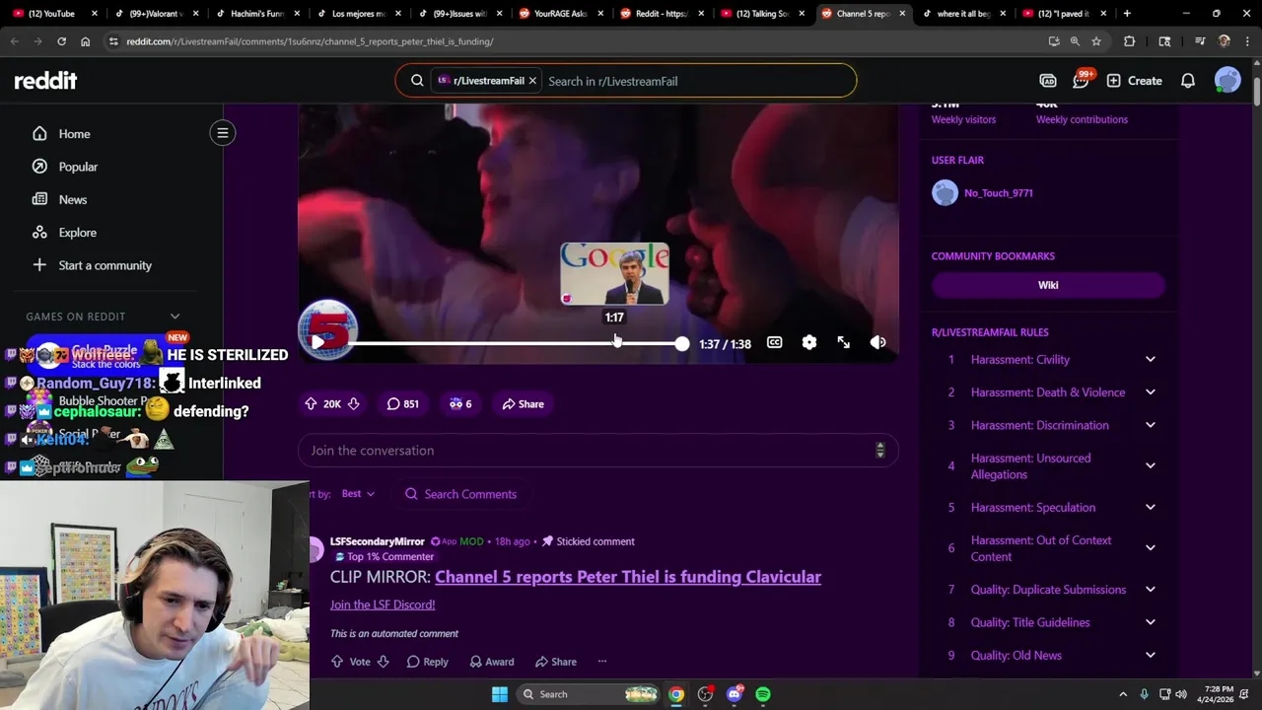This screenshot has height=710, width=1262.
Task: Open the Wiki community bookmark
Action: click(x=1048, y=285)
